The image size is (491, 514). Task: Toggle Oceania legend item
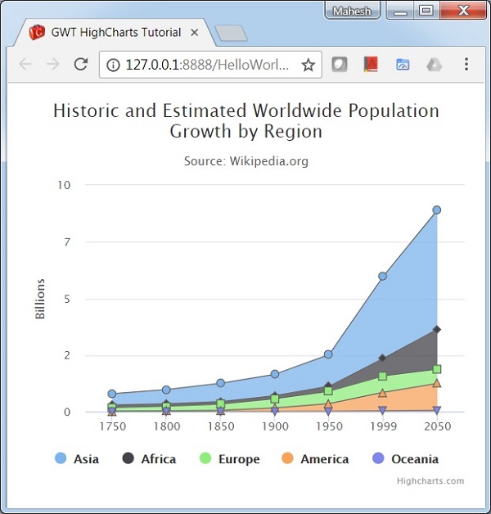click(x=405, y=459)
